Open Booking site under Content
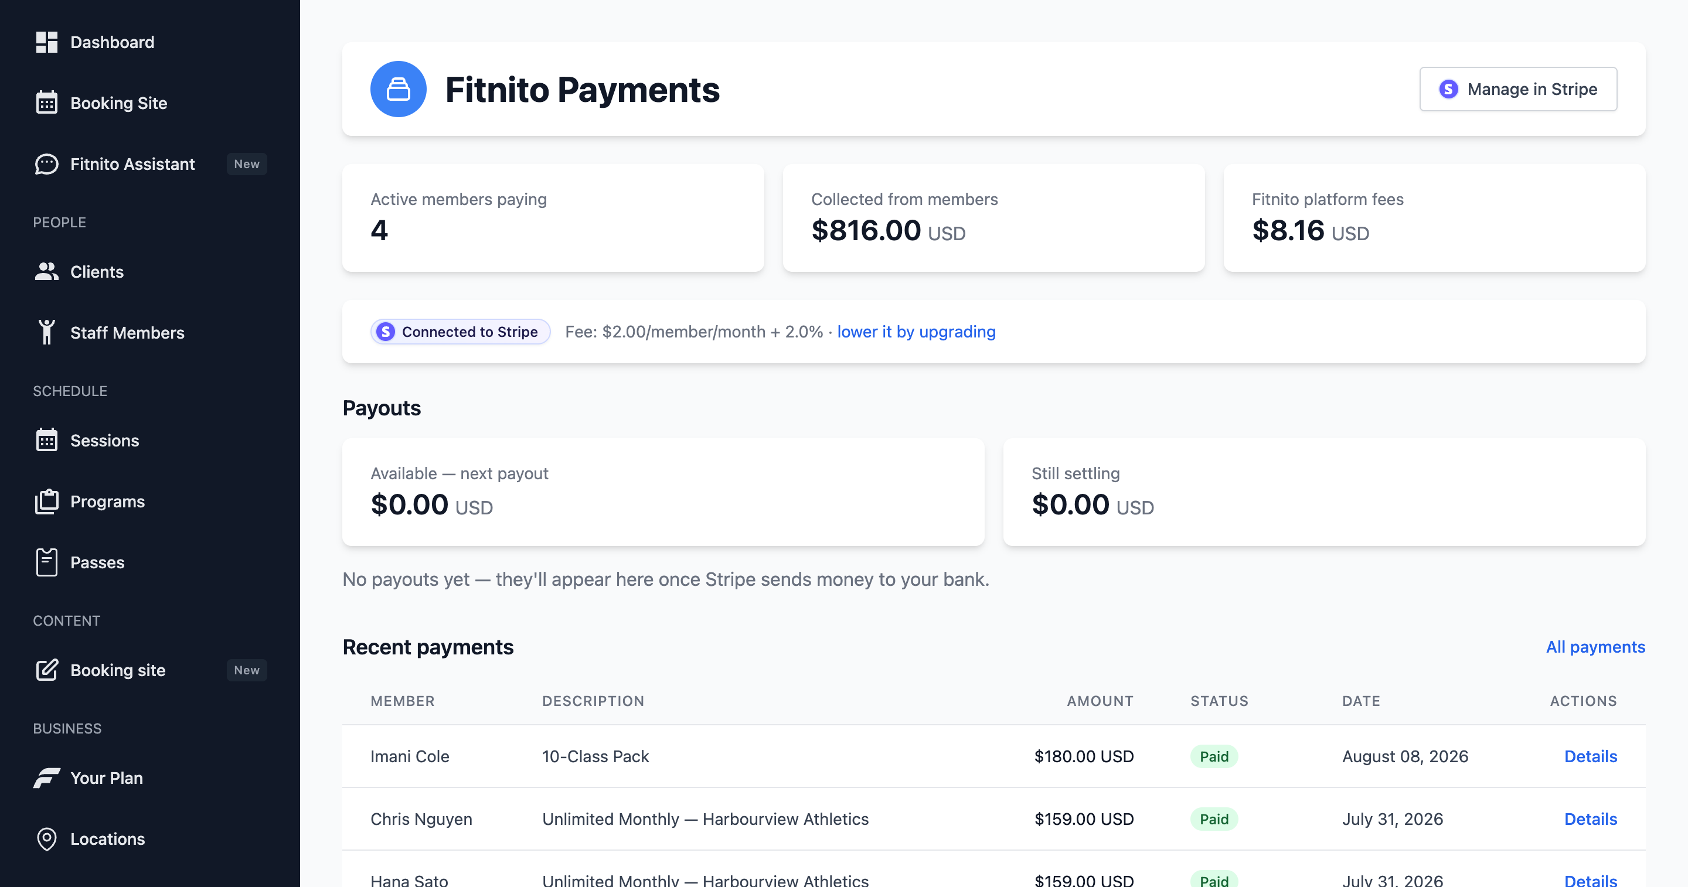 tap(118, 670)
